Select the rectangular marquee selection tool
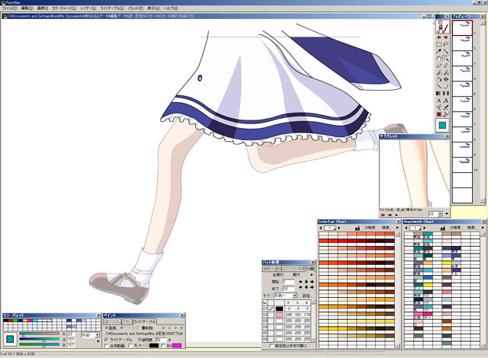The width and height of the screenshot is (488, 358). tap(438, 44)
